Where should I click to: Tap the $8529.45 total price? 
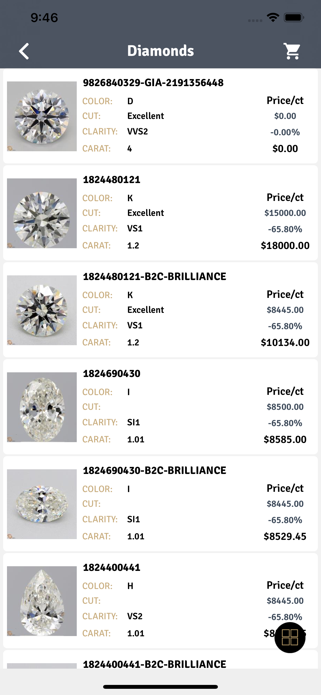(x=285, y=536)
